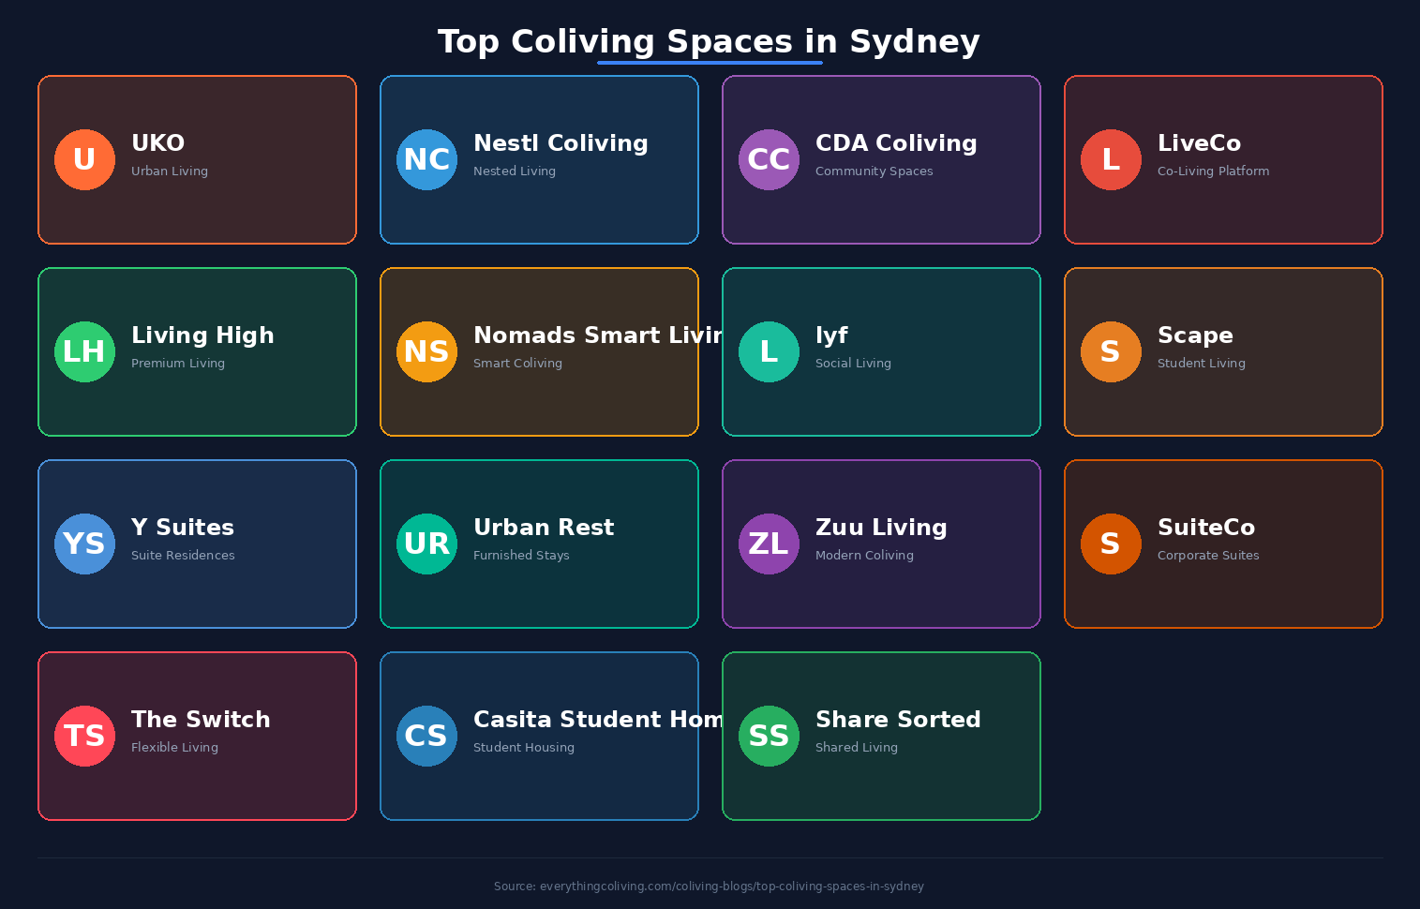This screenshot has height=909, width=1420.
Task: Click the red TS The Switch icon
Action: point(84,736)
